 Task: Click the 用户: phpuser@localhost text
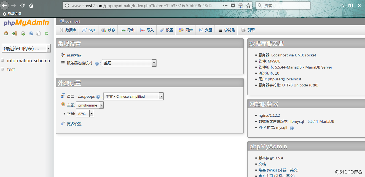point(280,79)
